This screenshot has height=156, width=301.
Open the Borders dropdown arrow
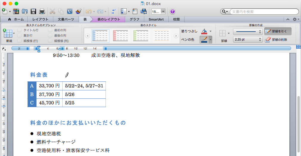click(x=229, y=33)
